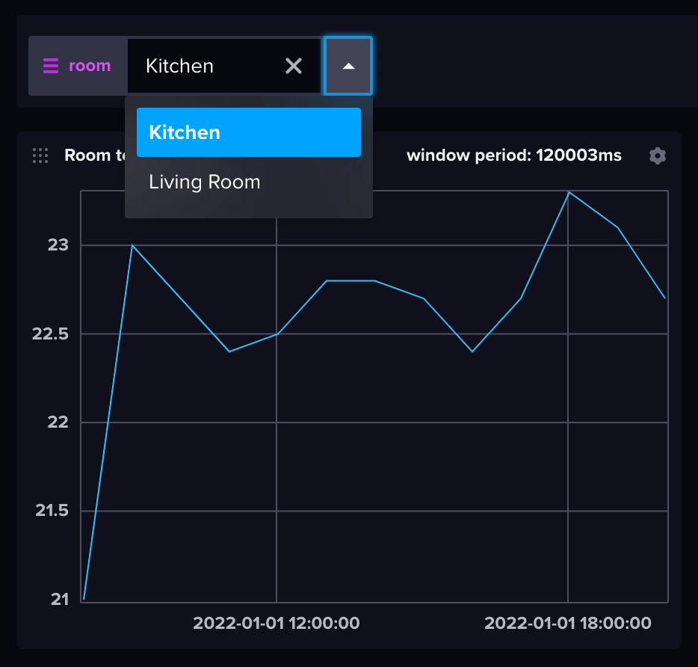Clear the Kitchen selection with the X
This screenshot has width=698, height=667.
pos(294,67)
